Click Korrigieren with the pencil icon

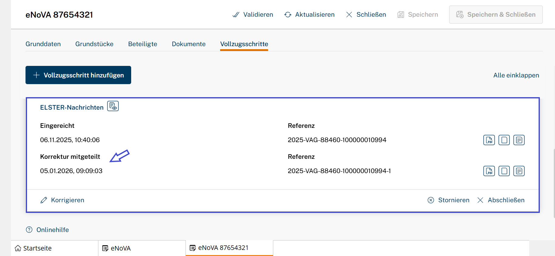pos(63,200)
